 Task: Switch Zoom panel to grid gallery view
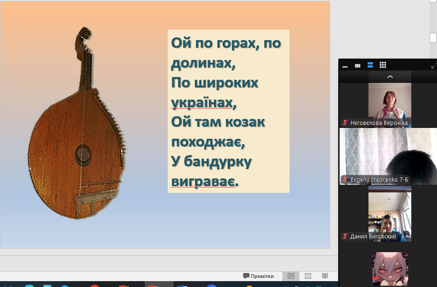pyautogui.click(x=383, y=65)
